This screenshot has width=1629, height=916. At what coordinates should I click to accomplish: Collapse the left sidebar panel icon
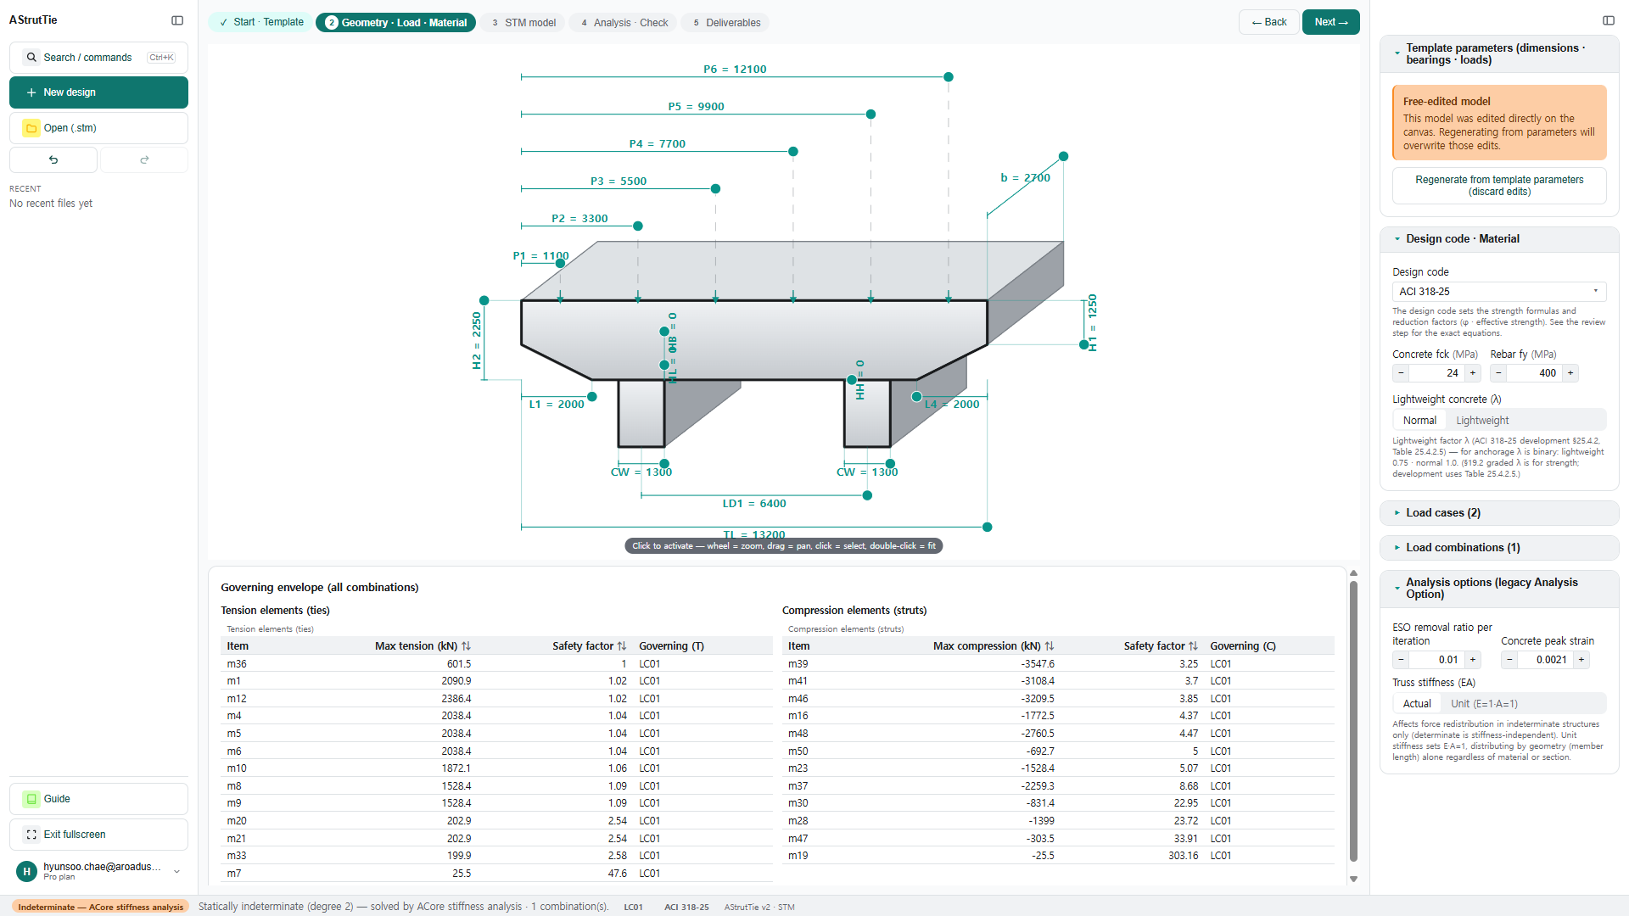coord(177,20)
